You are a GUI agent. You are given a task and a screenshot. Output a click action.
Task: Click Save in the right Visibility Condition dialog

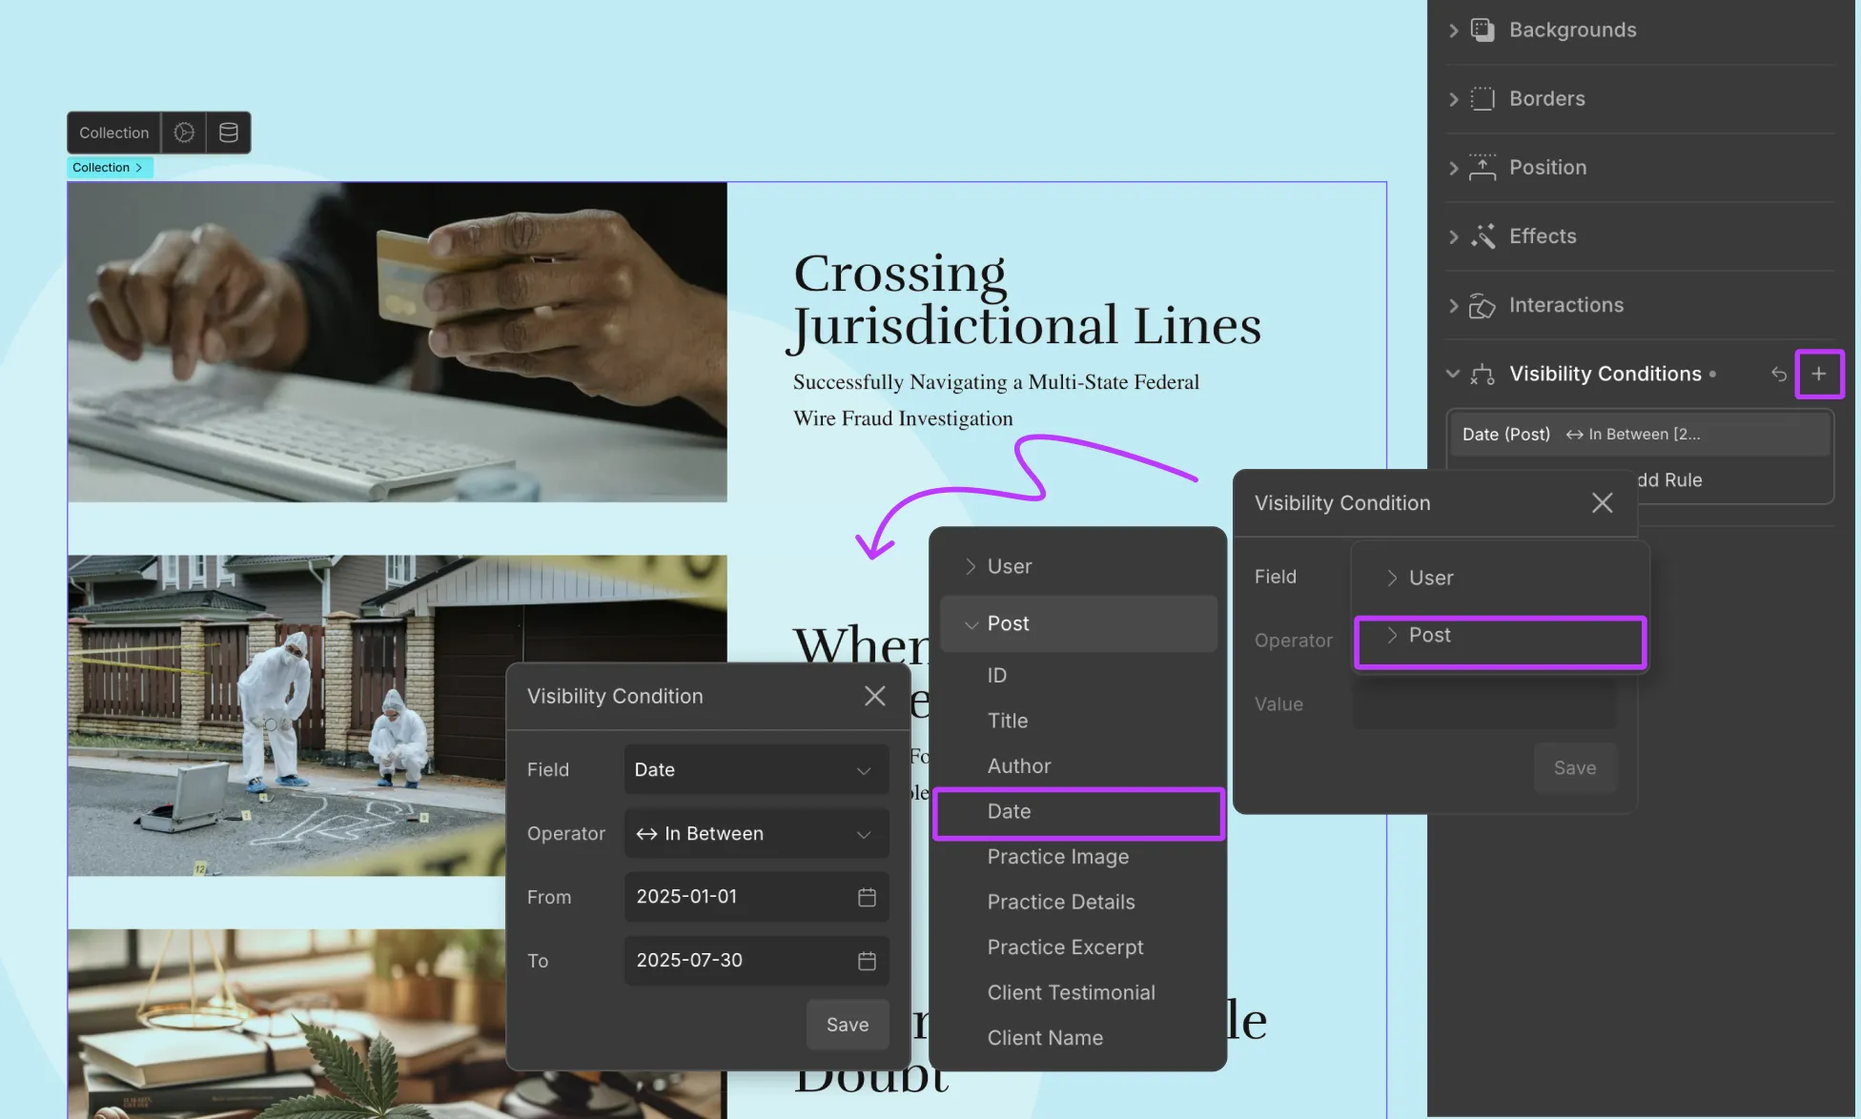tap(1575, 767)
